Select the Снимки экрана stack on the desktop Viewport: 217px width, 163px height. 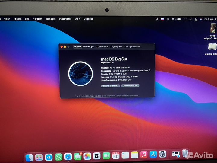[212, 49]
